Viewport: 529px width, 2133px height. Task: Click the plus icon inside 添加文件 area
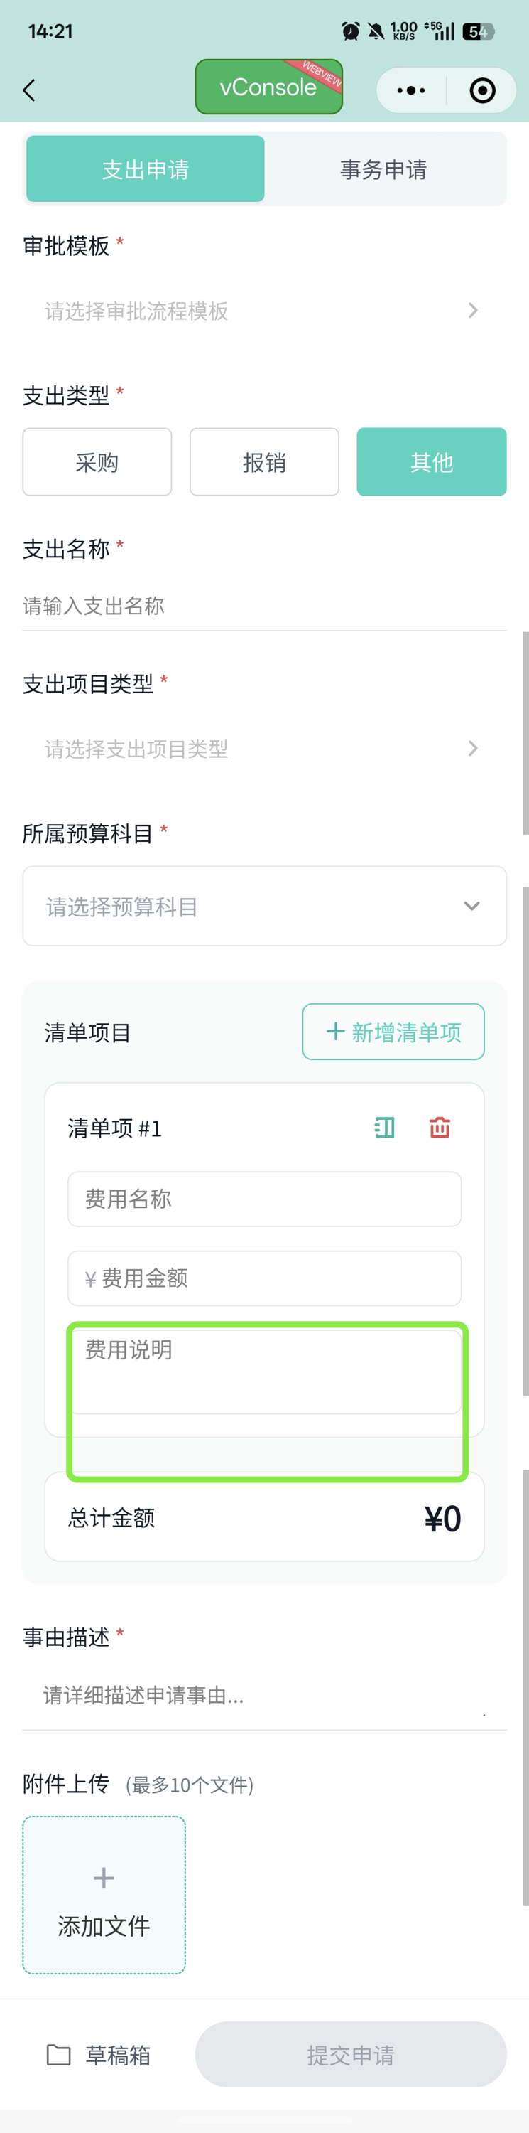102,1877
